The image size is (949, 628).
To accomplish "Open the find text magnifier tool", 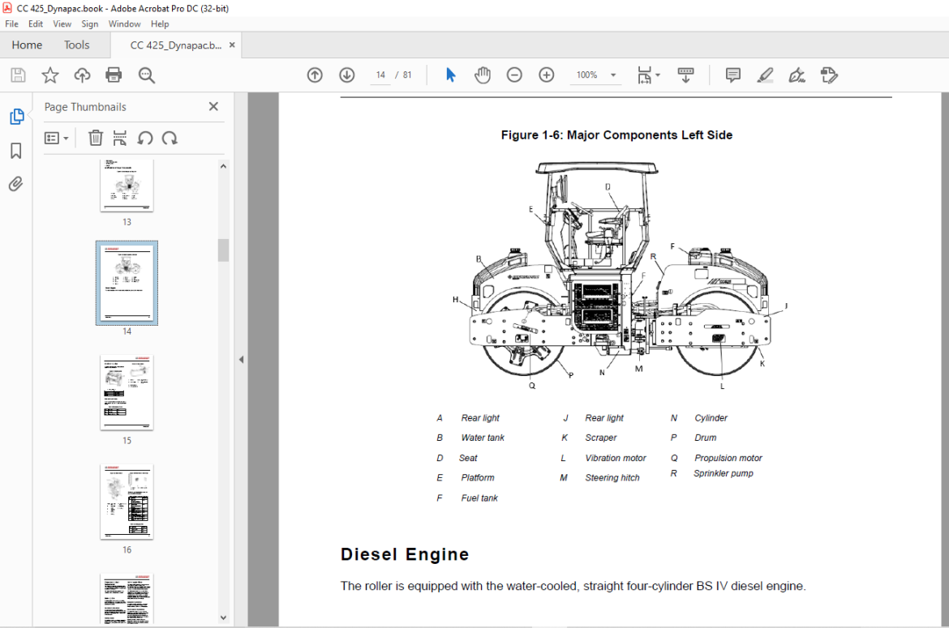I will [147, 75].
